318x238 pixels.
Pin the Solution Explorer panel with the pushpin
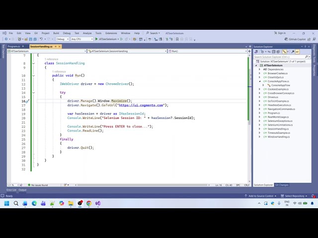pos(306,47)
